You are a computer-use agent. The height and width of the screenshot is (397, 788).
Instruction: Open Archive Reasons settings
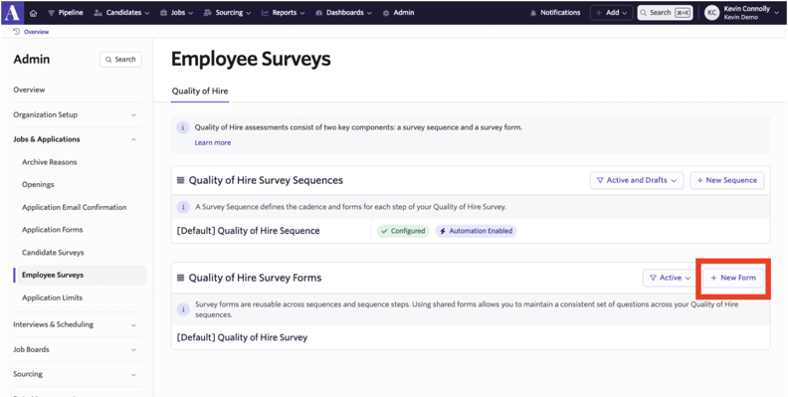tap(50, 162)
